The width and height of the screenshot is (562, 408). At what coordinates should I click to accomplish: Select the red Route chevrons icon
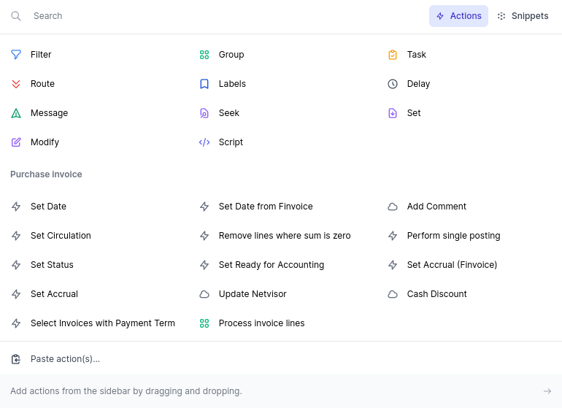[16, 84]
